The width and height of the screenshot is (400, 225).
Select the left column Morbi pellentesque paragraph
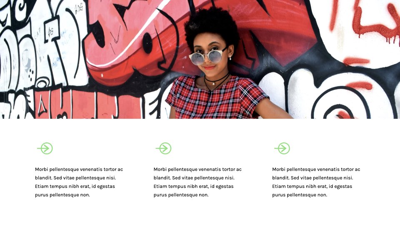(x=79, y=182)
